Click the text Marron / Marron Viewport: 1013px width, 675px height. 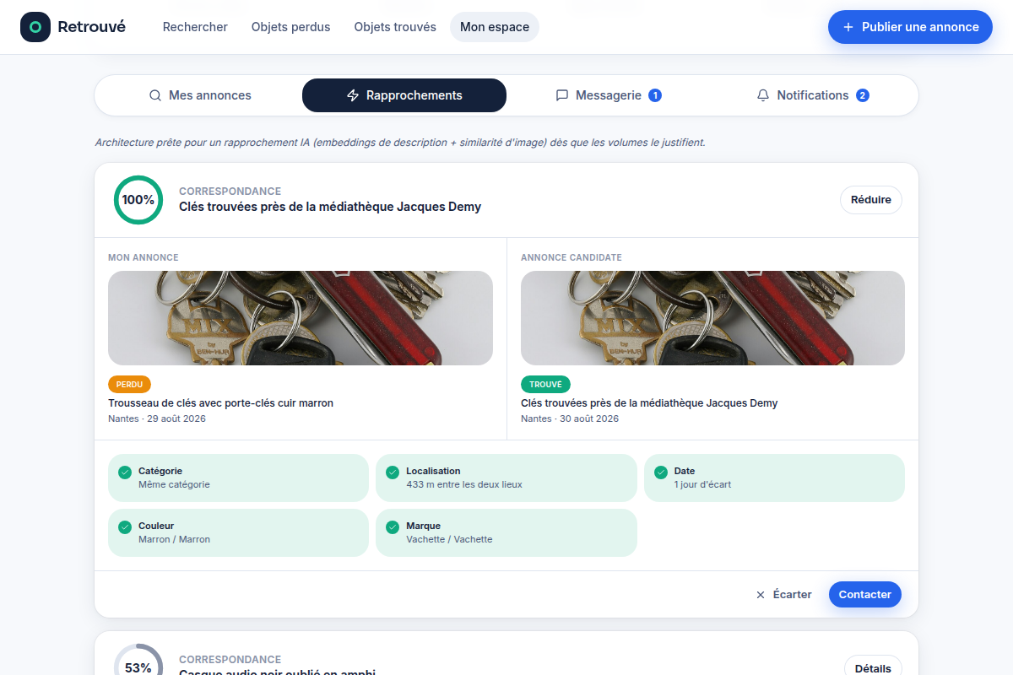click(174, 539)
